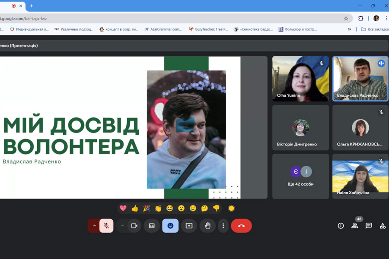Screen dimensions: 389x259
Task: Click the Є avatar in the Ще 42 особи tile
Action: [296, 171]
